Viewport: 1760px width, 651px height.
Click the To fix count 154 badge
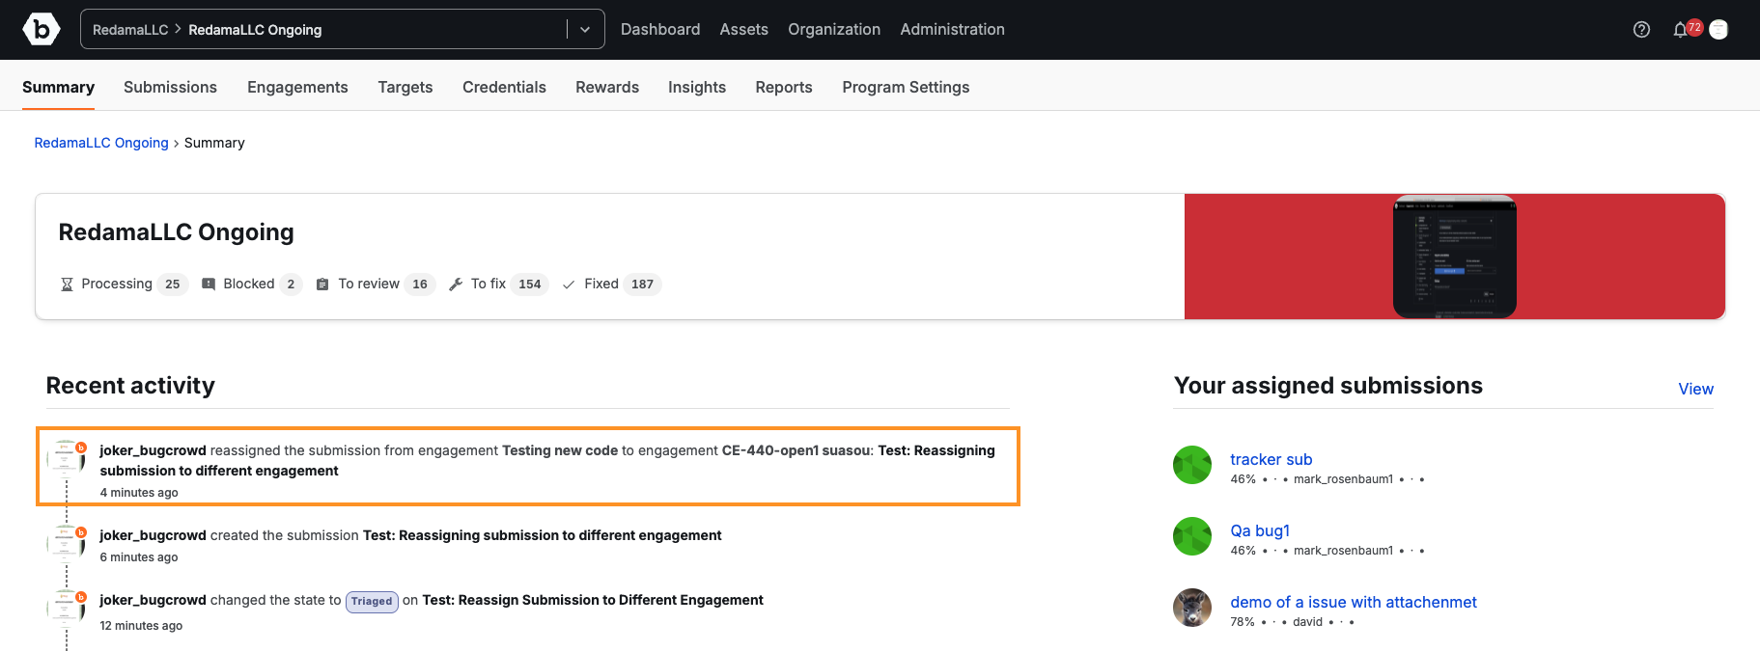(530, 285)
